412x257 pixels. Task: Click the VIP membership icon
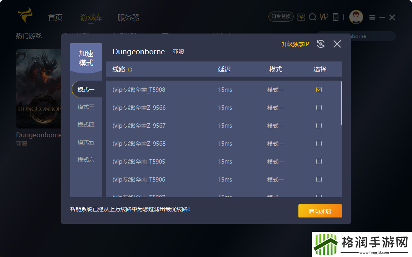tap(324, 17)
